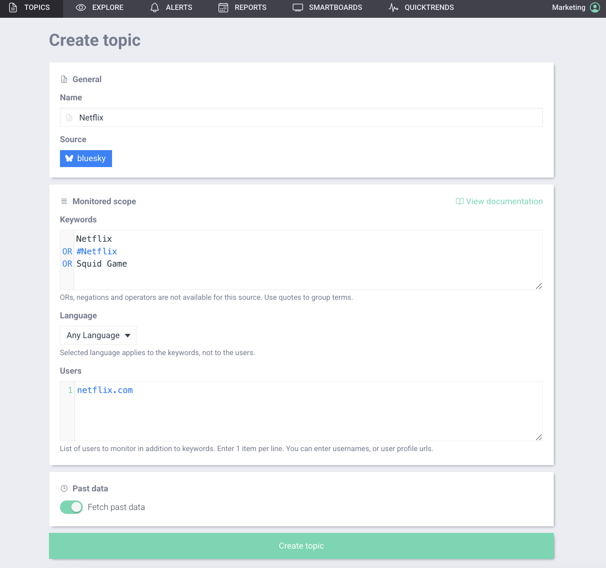The image size is (606, 568).
Task: Click the 'Selected language applies' hint
Action: pyautogui.click(x=157, y=353)
